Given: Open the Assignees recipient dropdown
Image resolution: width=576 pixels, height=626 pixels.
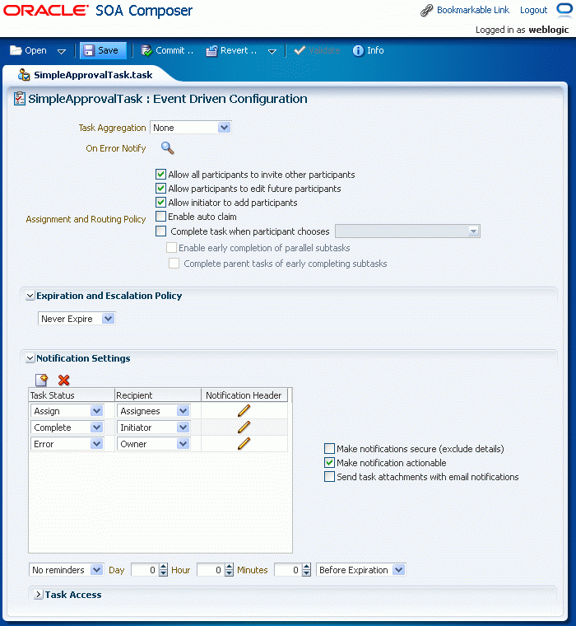Looking at the screenshot, I should coord(153,411).
